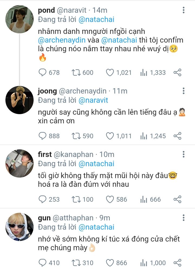Open reply icon on pond's tweet
Image resolution: width=195 pixels, height=270 pixels.
[42, 72]
